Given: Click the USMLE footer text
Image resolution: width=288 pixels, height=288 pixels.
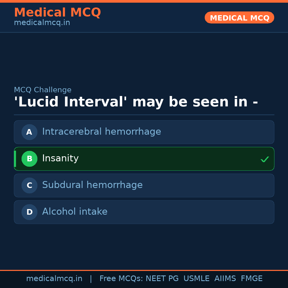Looking at the screenshot, I should pos(197,279).
